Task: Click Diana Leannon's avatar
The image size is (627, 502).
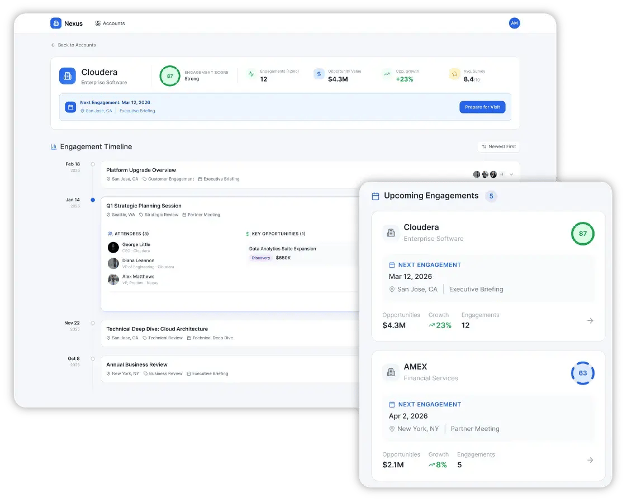Action: pos(113,263)
